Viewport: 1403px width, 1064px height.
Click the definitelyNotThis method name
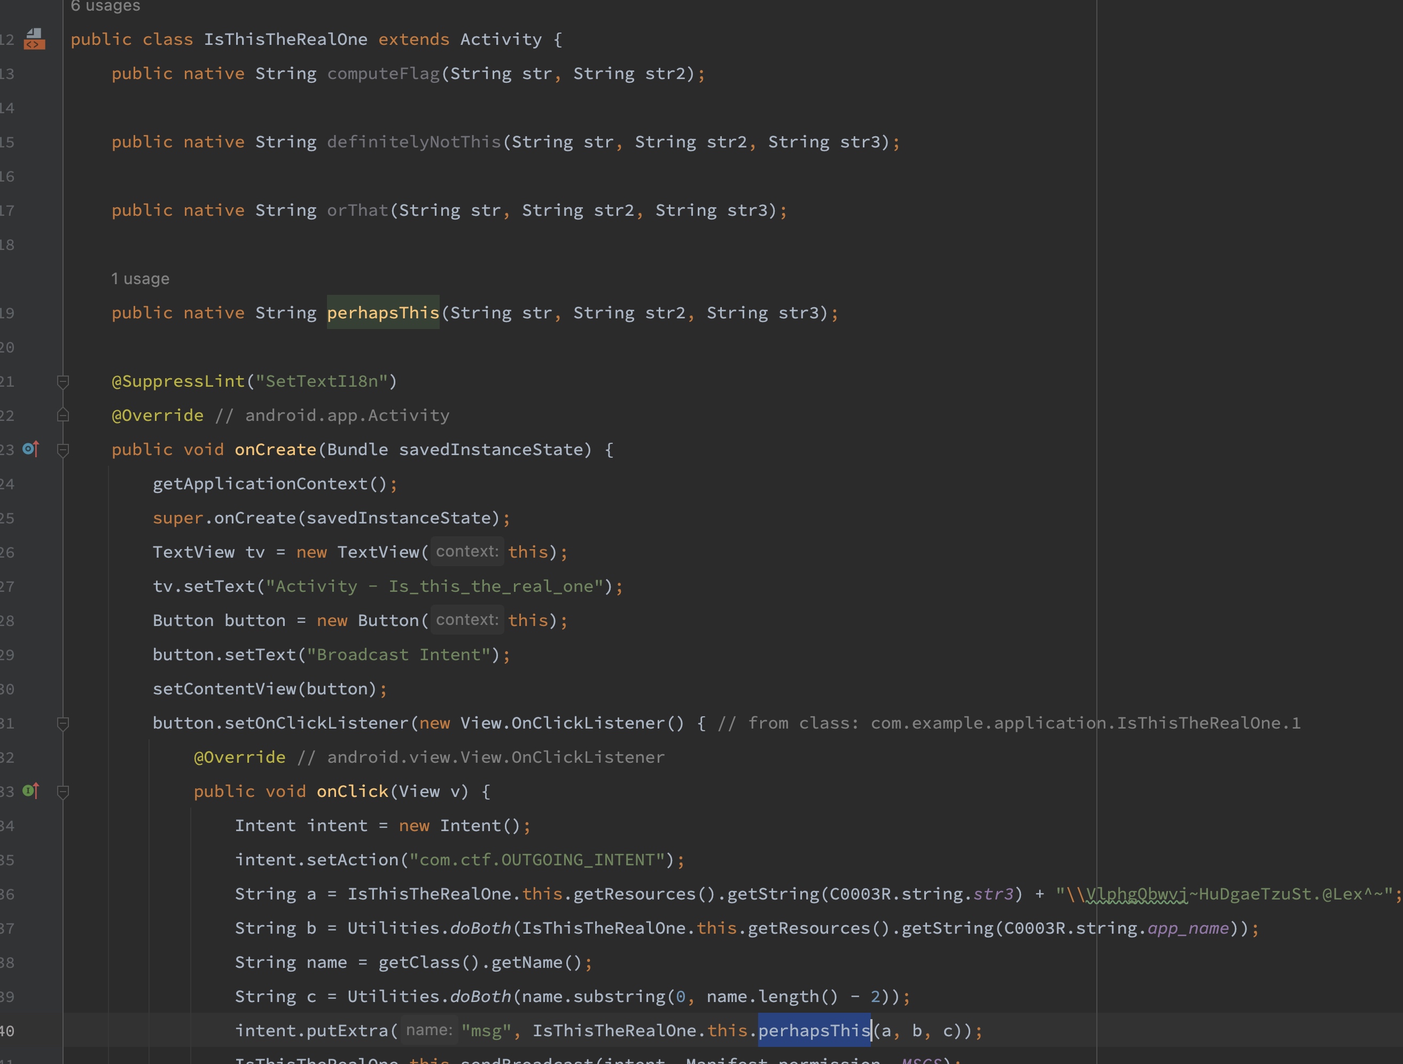414,142
